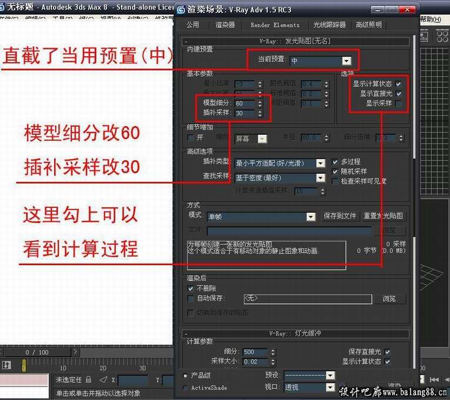The image size is (450, 400).
Task: Click the go-to-start playback button
Action: (434, 380)
